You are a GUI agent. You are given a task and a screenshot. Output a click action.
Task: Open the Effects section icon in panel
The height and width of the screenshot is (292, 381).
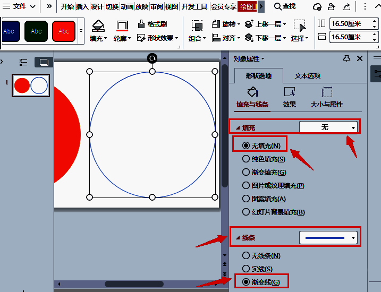[x=290, y=92]
